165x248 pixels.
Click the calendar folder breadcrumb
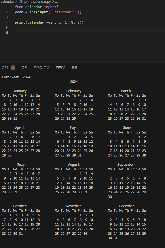pyautogui.click(x=7, y=2)
